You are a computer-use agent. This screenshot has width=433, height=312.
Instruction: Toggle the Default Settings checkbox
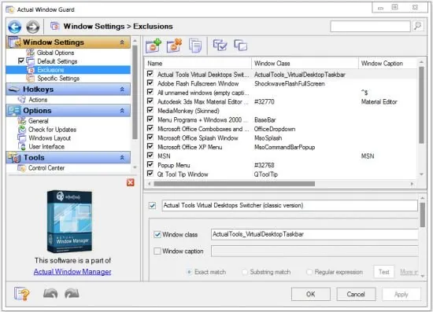click(21, 61)
